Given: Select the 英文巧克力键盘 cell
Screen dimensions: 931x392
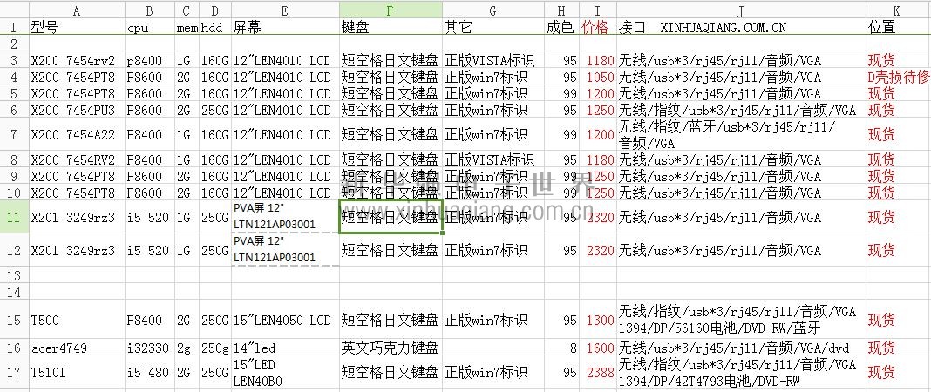Looking at the screenshot, I should 390,348.
